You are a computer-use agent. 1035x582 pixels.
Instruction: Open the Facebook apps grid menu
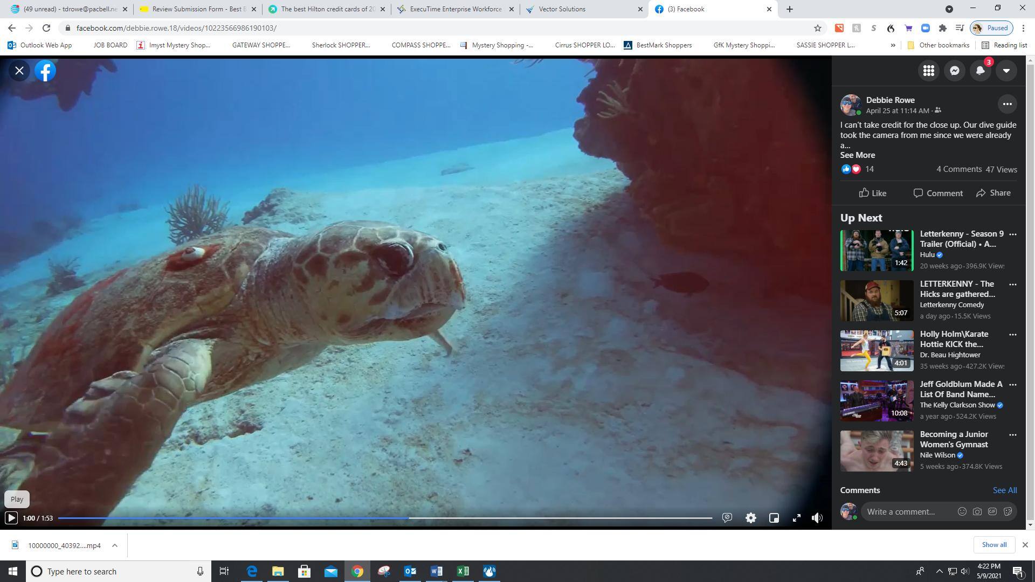coord(928,71)
